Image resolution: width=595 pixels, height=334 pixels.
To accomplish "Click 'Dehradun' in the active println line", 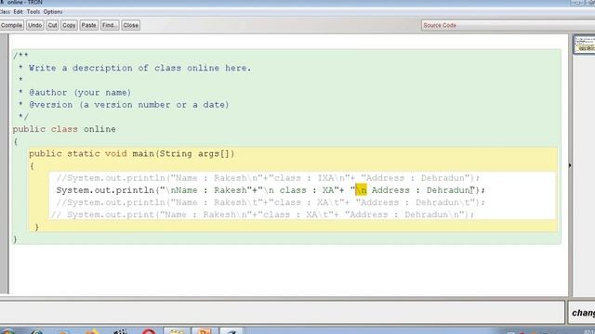I will tap(448, 190).
